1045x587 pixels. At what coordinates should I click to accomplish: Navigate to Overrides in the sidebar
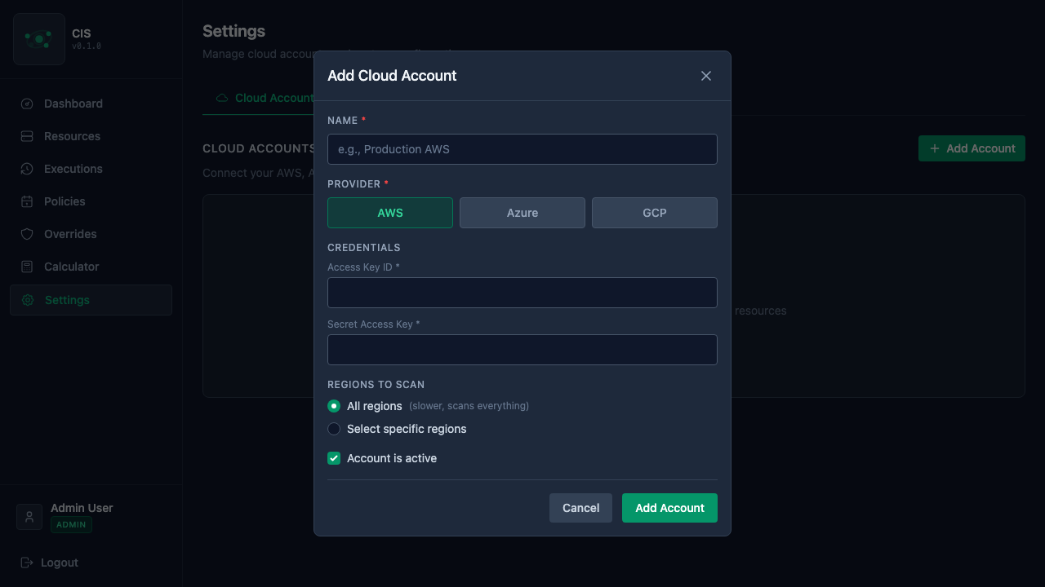[x=91, y=234]
